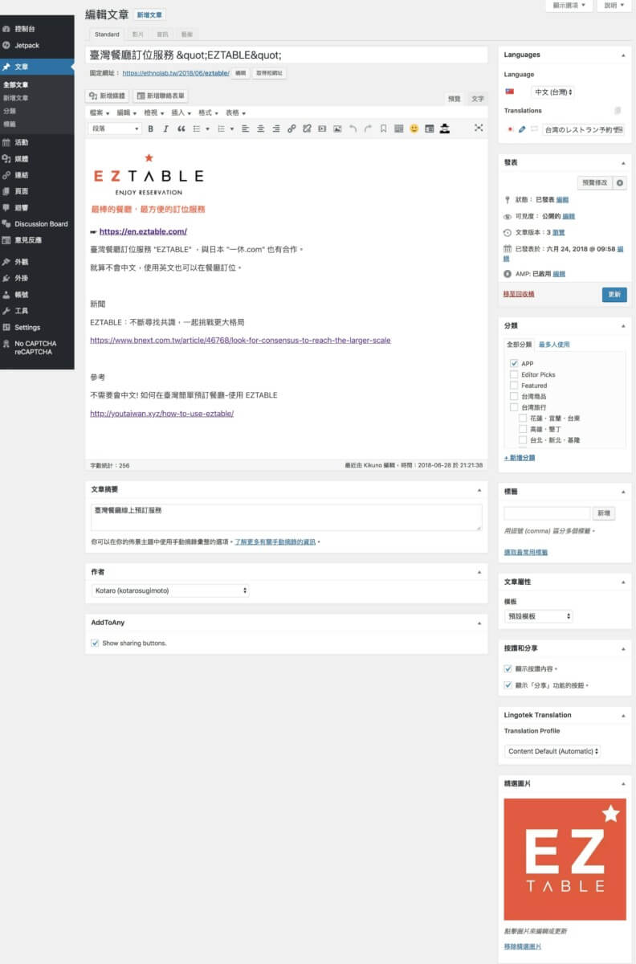This screenshot has height=964, width=636.
Task: Open the emoticon smiley picker
Action: 414,129
